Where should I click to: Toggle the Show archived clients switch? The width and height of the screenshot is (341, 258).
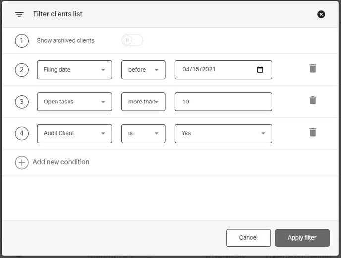[132, 40]
